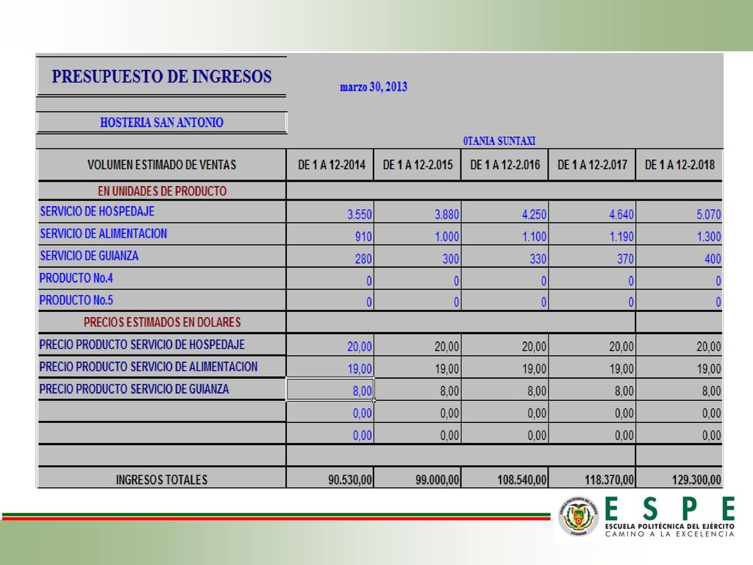Select the INGRESOS TOTALES row label
The width and height of the screenshot is (753, 565).
coord(162,480)
